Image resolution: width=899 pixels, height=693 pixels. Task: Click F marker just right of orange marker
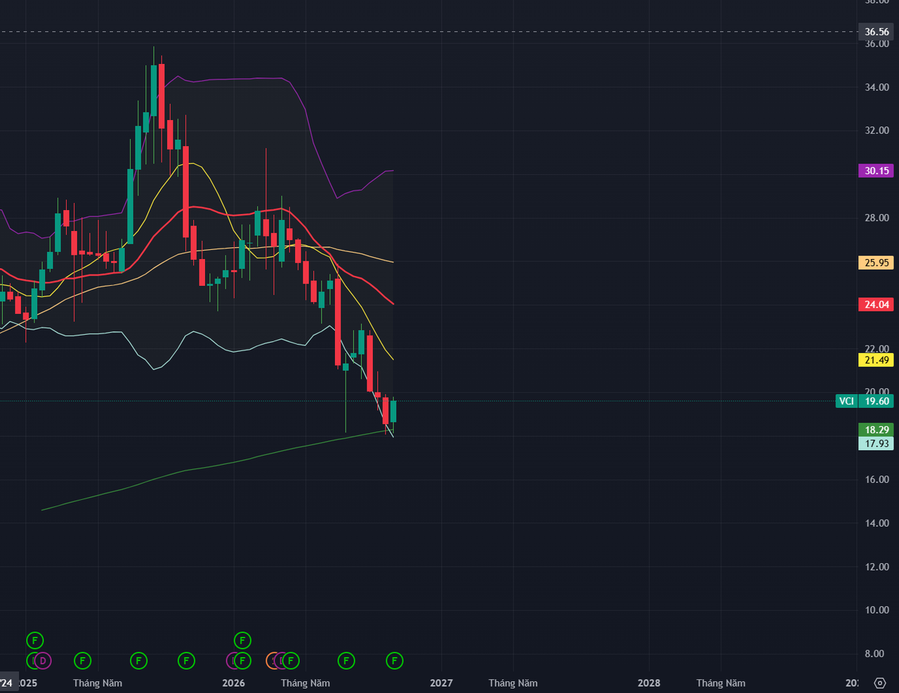[291, 661]
